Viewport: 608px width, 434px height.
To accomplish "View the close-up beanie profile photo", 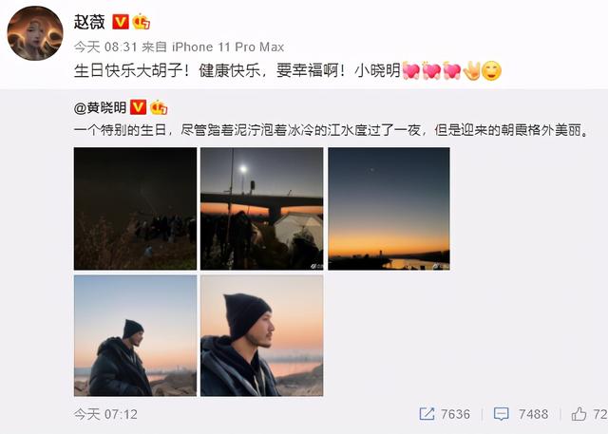I will (x=262, y=335).
